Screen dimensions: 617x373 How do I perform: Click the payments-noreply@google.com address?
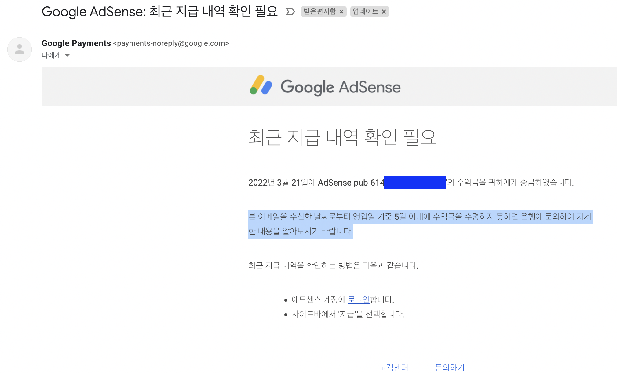171,43
